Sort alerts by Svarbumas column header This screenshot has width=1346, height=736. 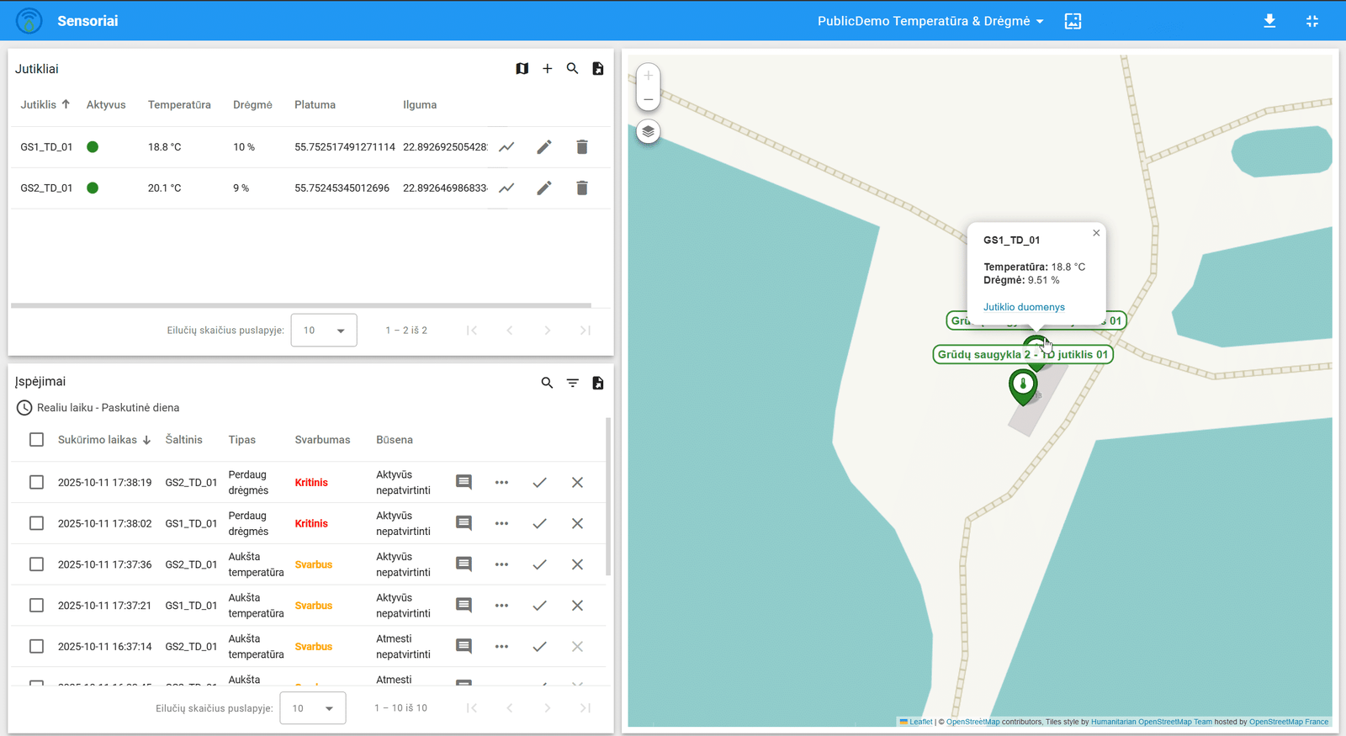[322, 440]
